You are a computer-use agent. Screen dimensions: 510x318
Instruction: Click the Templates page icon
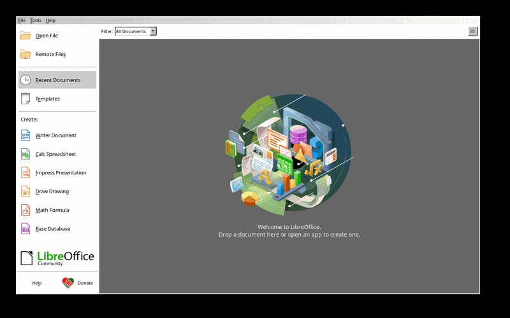pos(25,99)
